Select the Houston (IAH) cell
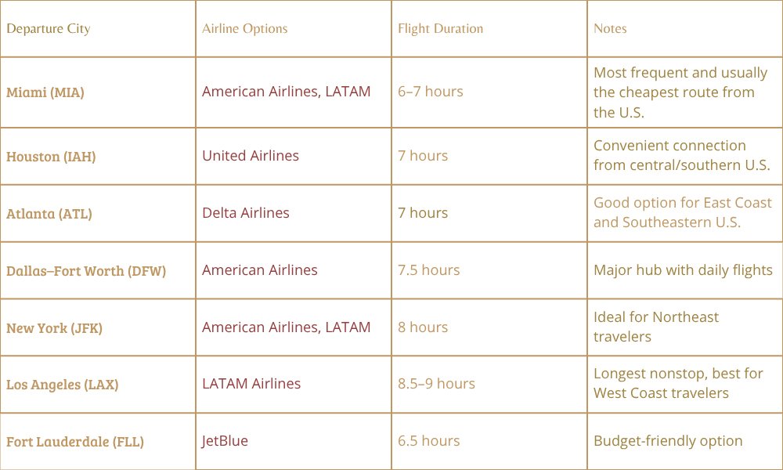Image resolution: width=783 pixels, height=470 pixels. pos(51,157)
